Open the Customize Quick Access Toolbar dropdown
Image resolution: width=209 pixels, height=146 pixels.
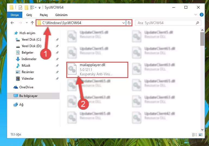[x=40, y=8]
